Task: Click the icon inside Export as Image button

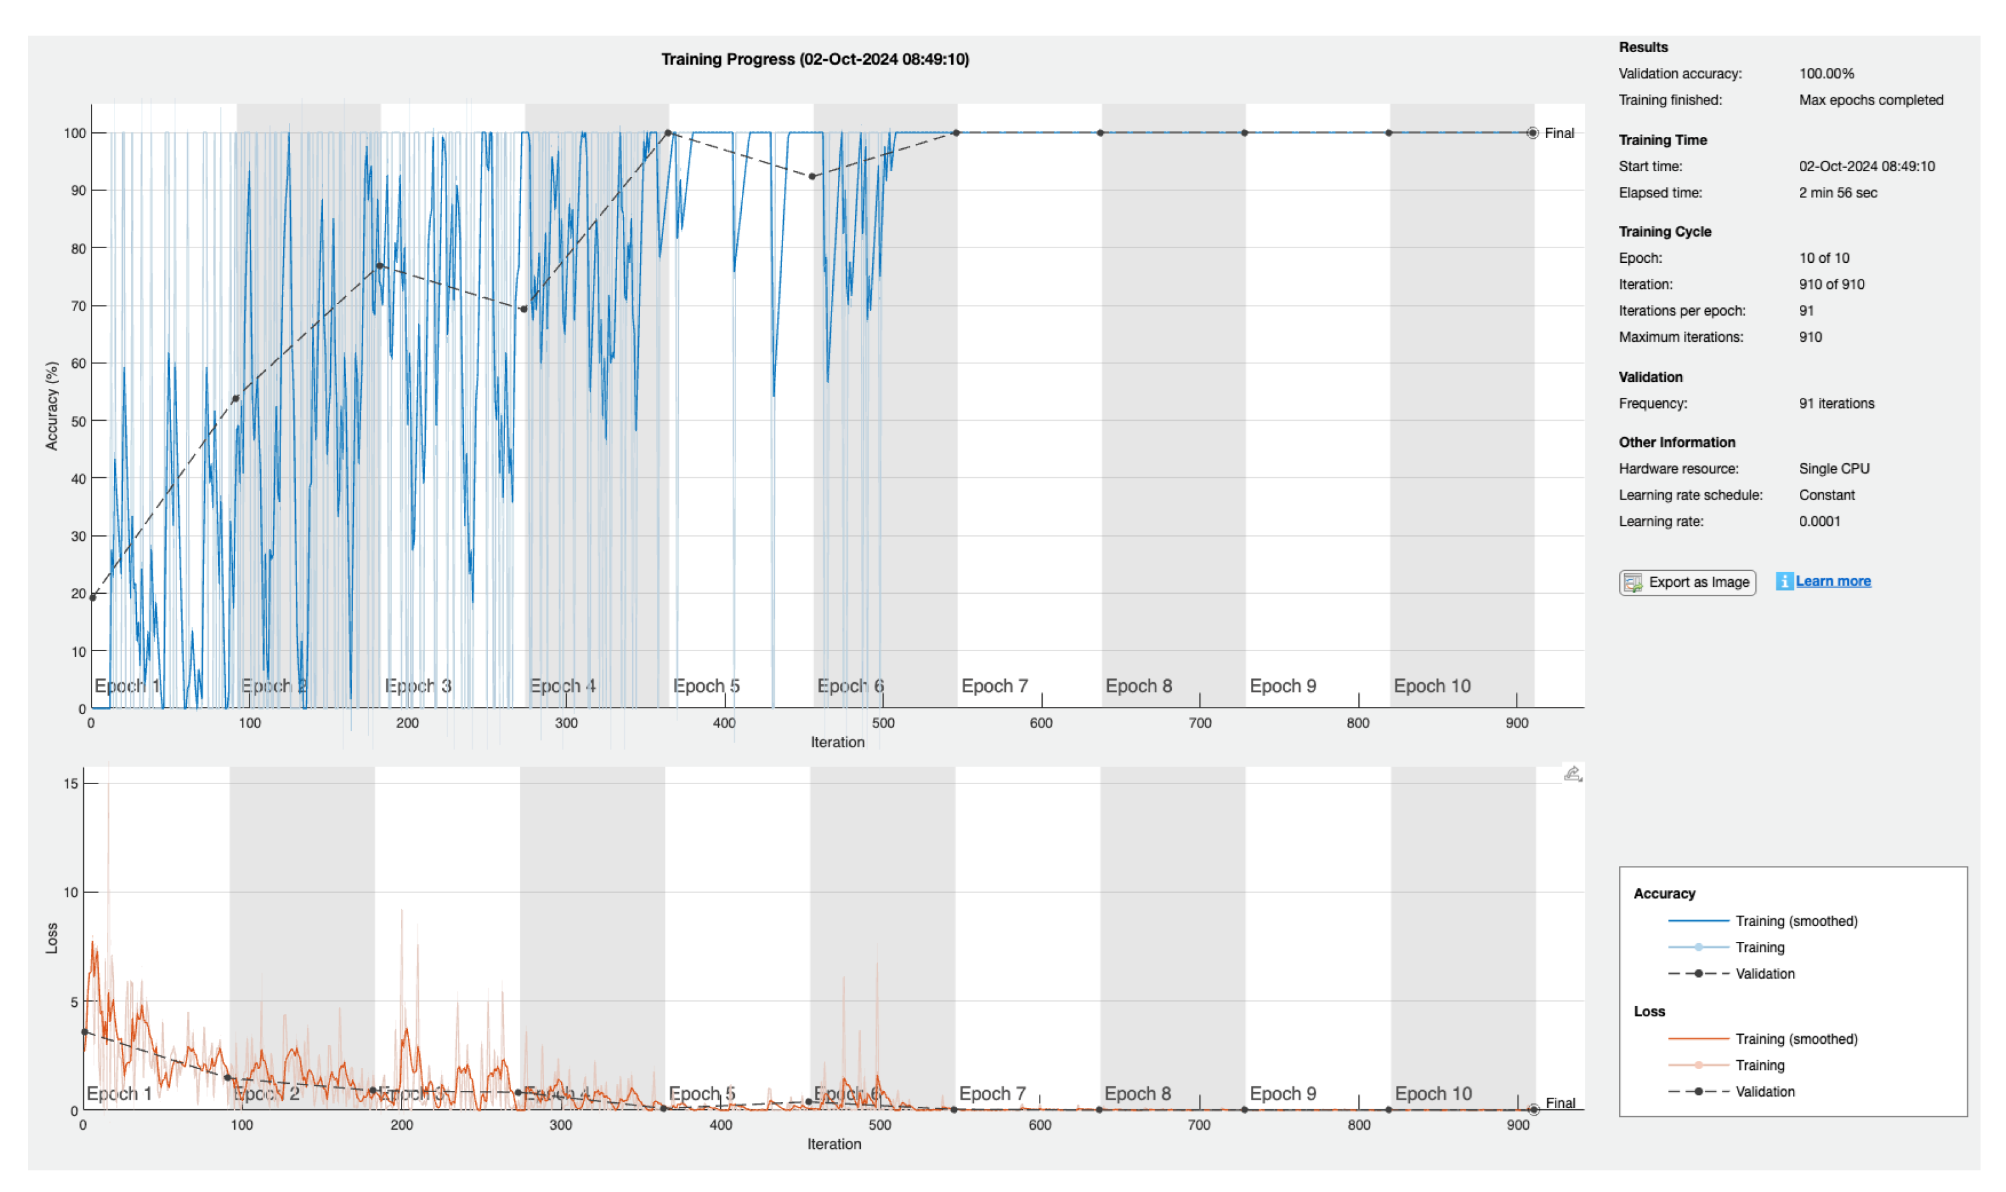Action: click(x=1632, y=582)
